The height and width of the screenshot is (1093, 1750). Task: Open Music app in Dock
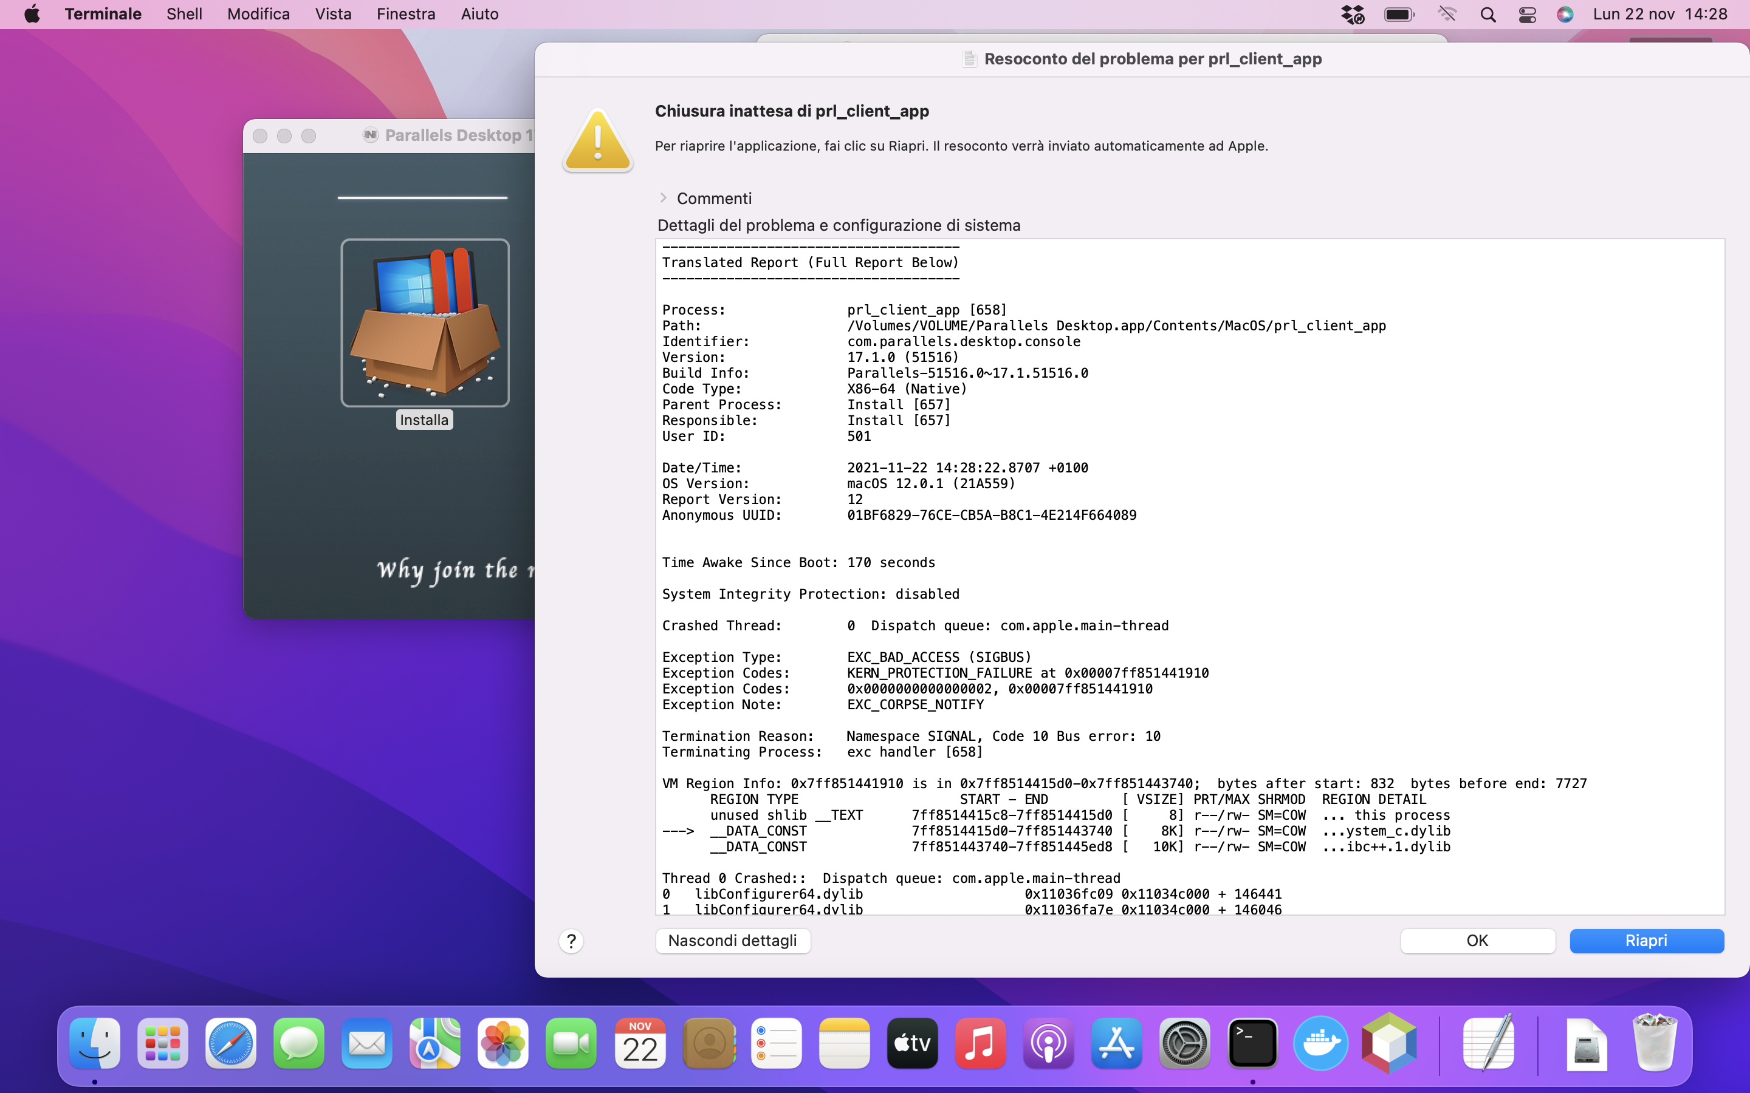point(981,1043)
